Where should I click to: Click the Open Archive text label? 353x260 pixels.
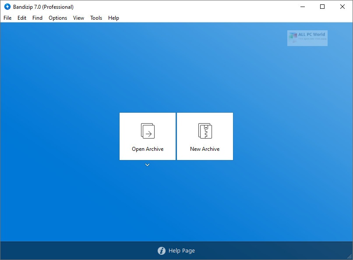click(148, 149)
